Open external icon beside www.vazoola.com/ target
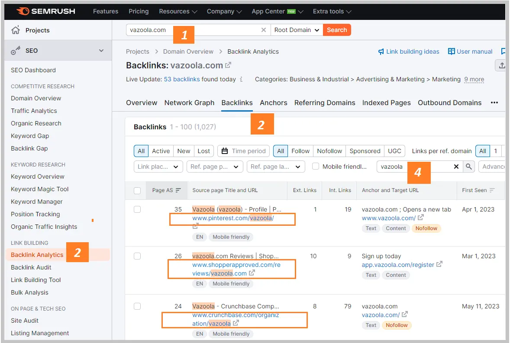 tap(420, 218)
